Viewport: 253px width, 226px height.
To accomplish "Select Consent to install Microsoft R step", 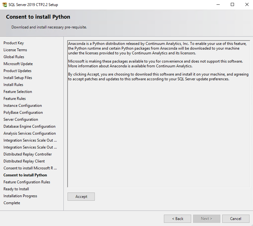I will pyautogui.click(x=30, y=168).
